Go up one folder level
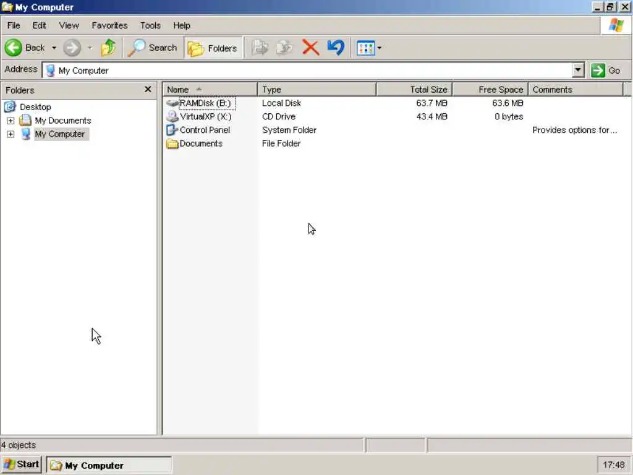Viewport: 633px width, 475px height. tap(108, 48)
